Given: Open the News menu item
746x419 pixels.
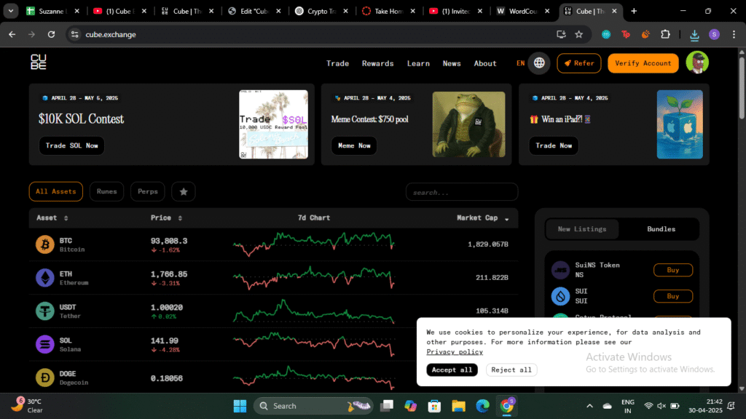Looking at the screenshot, I should pyautogui.click(x=452, y=63).
